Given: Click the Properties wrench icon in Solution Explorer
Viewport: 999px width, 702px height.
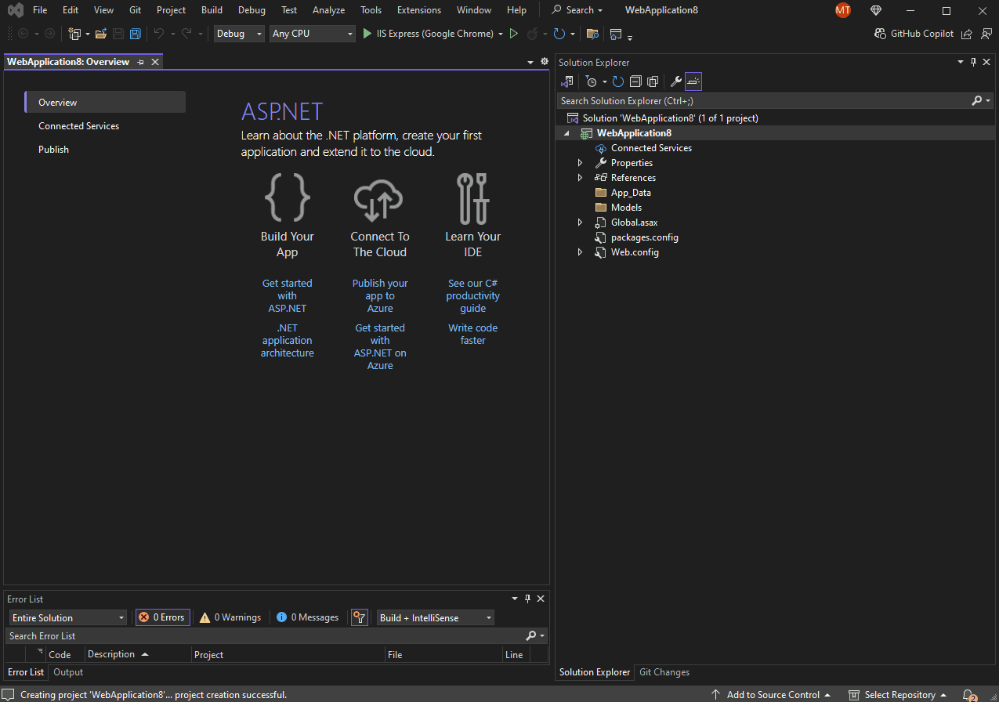Looking at the screenshot, I should 676,81.
